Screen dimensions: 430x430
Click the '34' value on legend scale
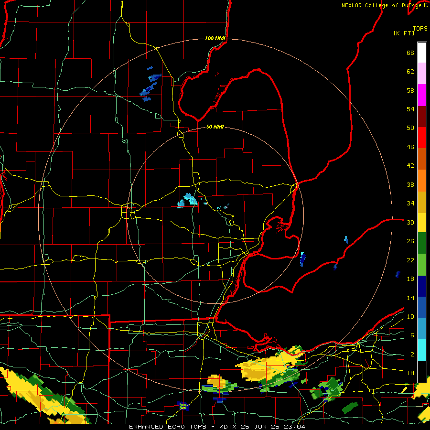click(x=410, y=204)
